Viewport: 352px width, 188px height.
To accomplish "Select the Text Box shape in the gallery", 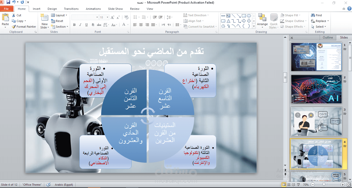I will pos(228,16).
